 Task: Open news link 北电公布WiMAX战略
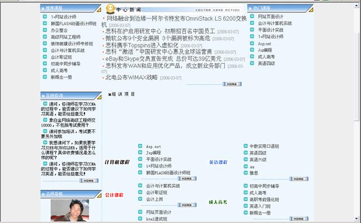pyautogui.click(x=131, y=78)
